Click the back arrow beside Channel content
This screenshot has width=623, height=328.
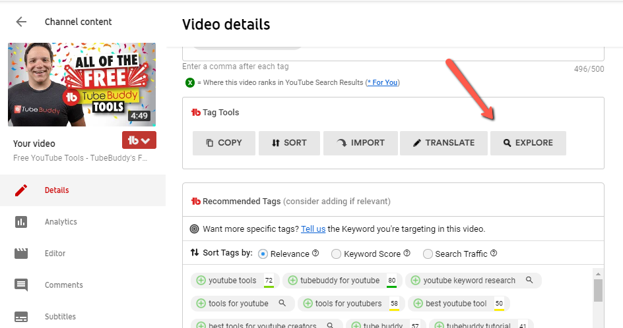point(21,22)
